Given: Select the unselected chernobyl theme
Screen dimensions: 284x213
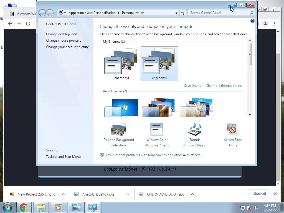Looking at the screenshot, I should [x=121, y=64].
